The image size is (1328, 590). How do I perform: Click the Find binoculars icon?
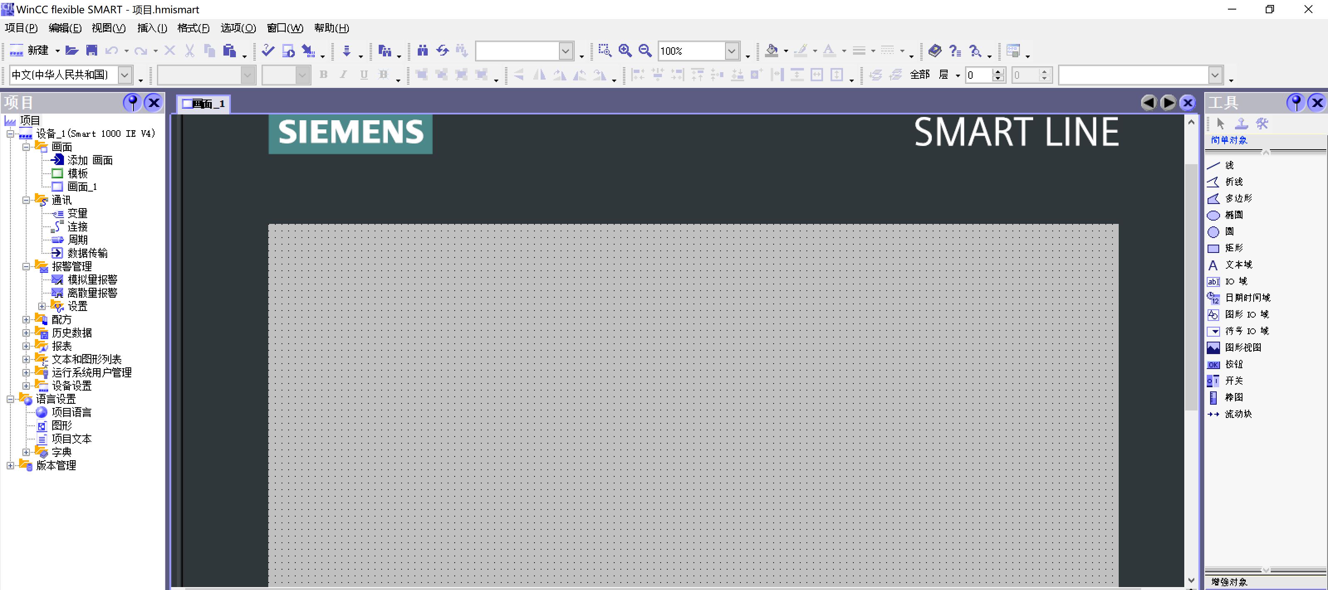(x=423, y=51)
